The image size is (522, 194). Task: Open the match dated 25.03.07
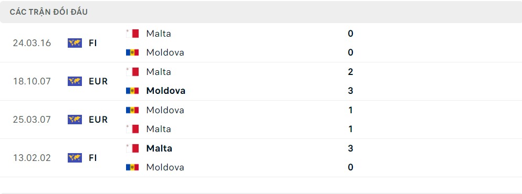coord(261,120)
